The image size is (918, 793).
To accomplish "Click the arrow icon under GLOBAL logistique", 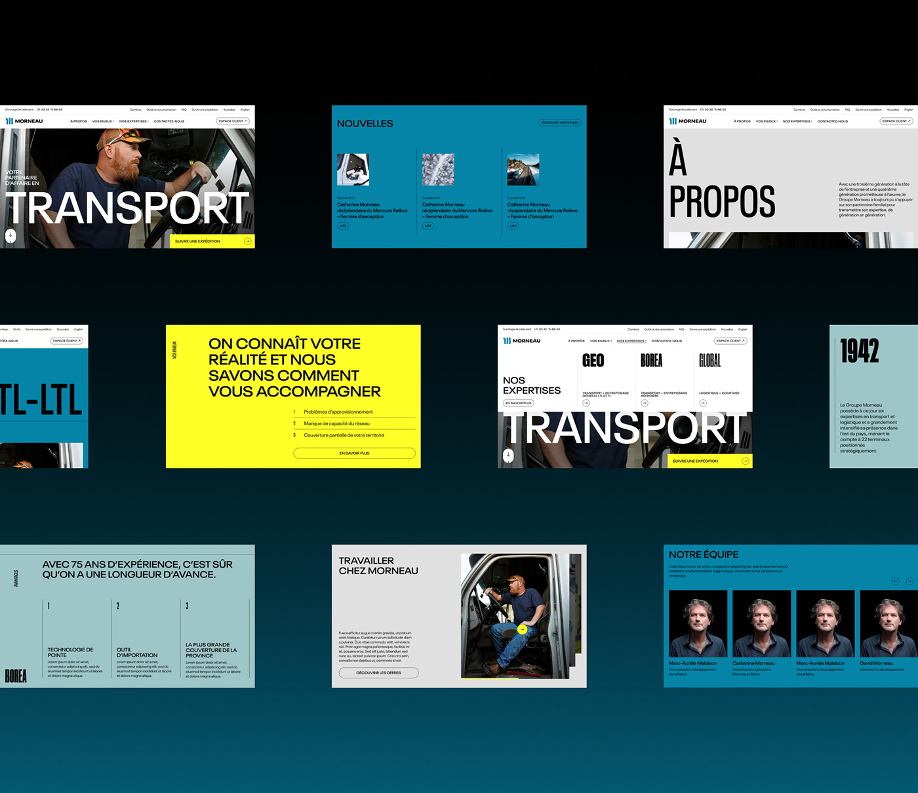I will click(703, 403).
